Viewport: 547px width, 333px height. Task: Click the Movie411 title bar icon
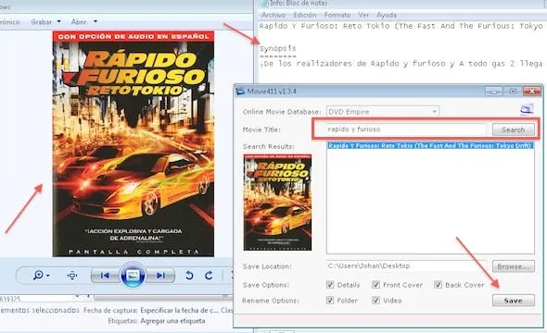point(240,92)
